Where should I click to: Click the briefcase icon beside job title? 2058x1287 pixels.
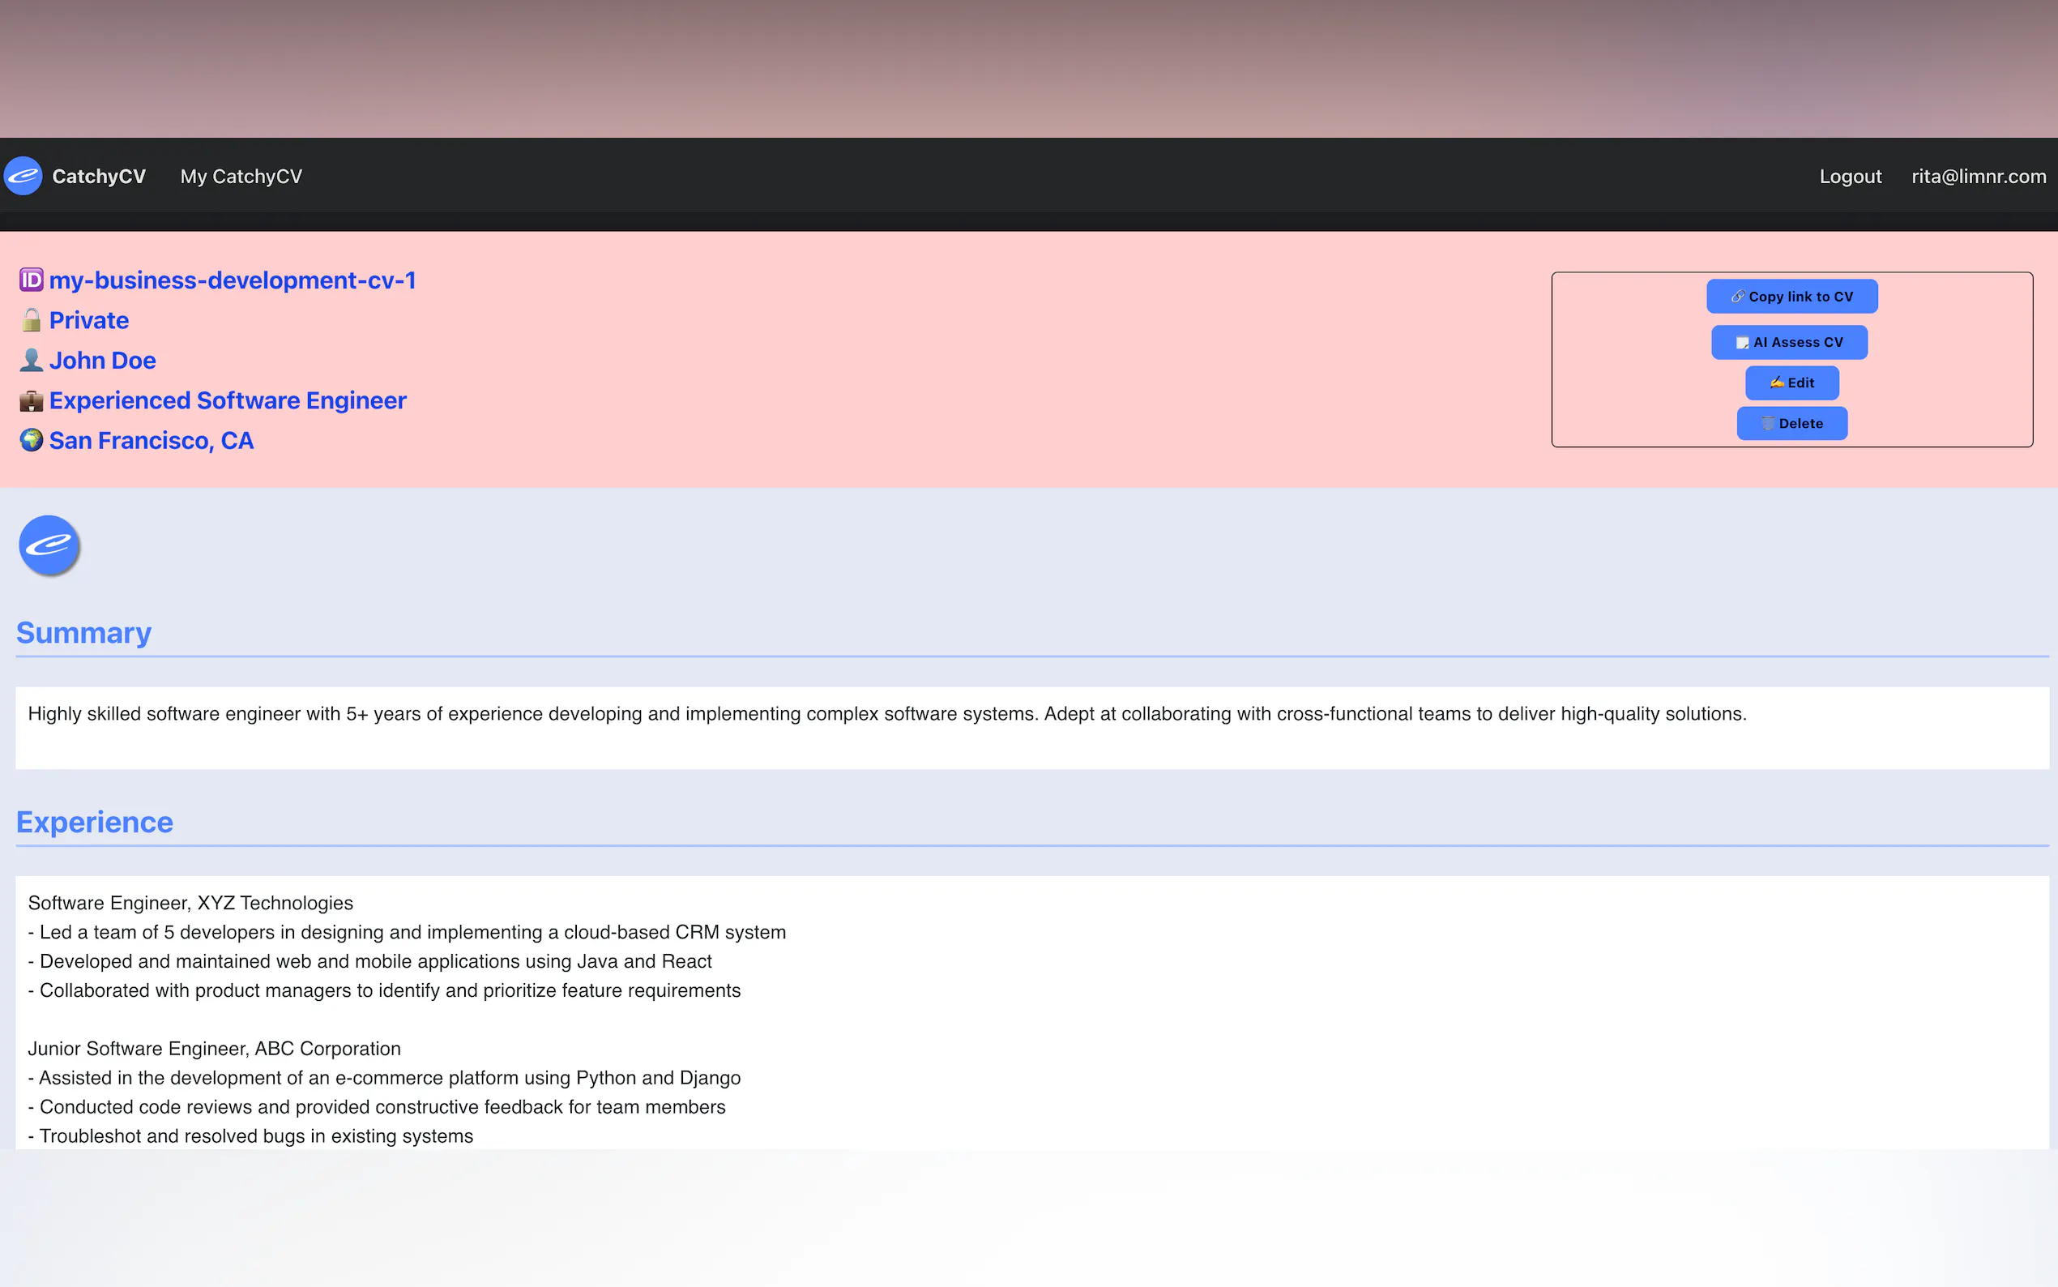(x=32, y=400)
